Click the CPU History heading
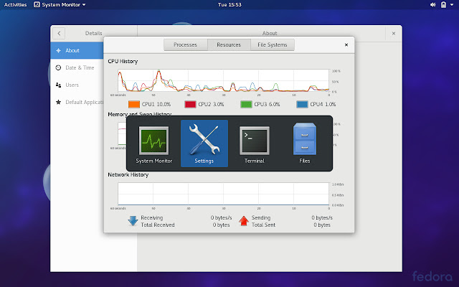The width and height of the screenshot is (459, 287). 123,61
